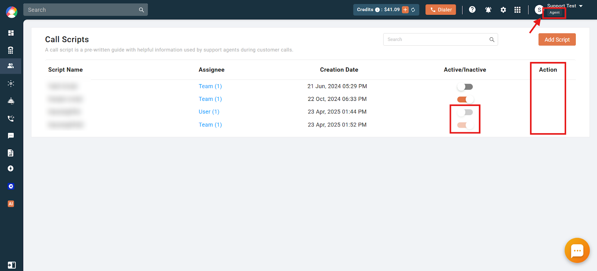Click the Dialer button
Viewport: 597px width, 271px height.
[441, 10]
